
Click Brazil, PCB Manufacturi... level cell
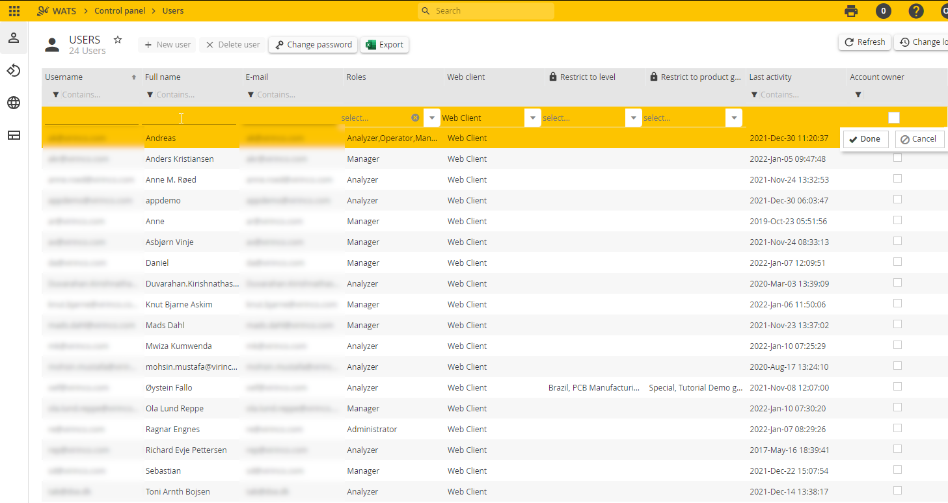tap(594, 387)
